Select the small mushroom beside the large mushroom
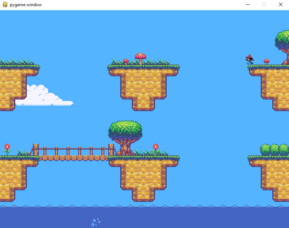This screenshot has width=289, height=228. tap(126, 61)
